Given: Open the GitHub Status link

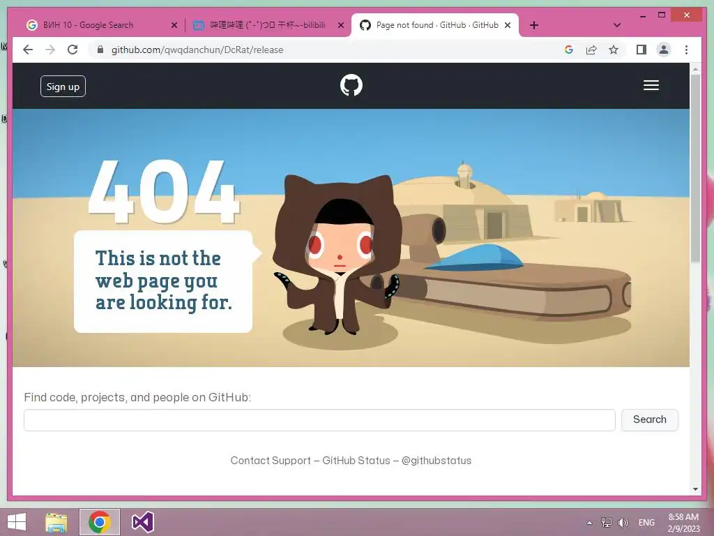Looking at the screenshot, I should (356, 461).
